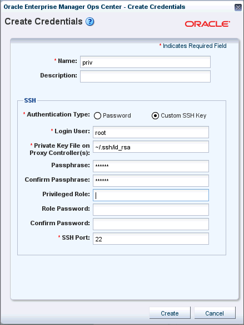The height and width of the screenshot is (325, 244).
Task: Click the Create button
Action: 170,313
